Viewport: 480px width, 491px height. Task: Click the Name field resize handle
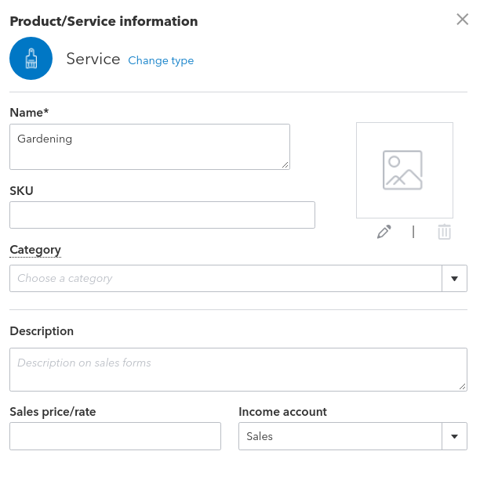(285, 164)
